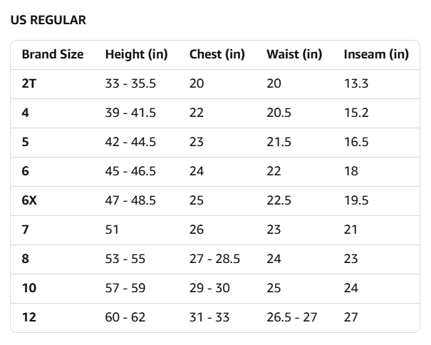Click the Height (in) column header
The width and height of the screenshot is (431, 345).
(x=137, y=54)
